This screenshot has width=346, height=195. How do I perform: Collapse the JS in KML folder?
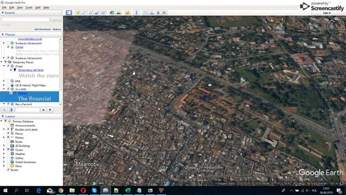(4, 89)
